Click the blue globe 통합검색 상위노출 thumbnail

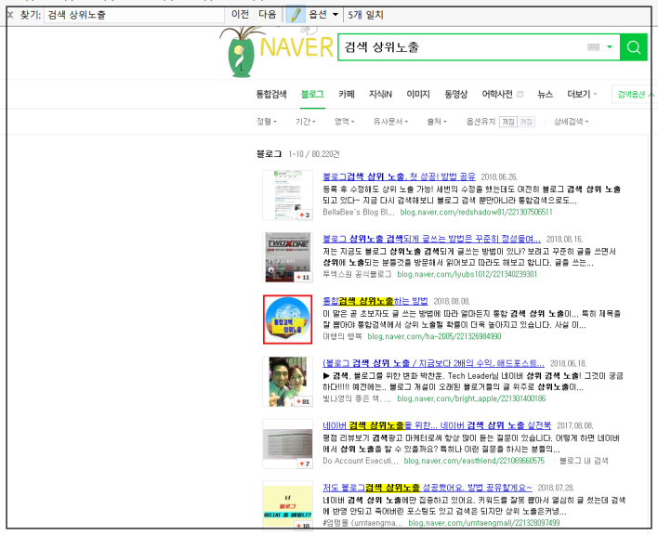click(287, 320)
